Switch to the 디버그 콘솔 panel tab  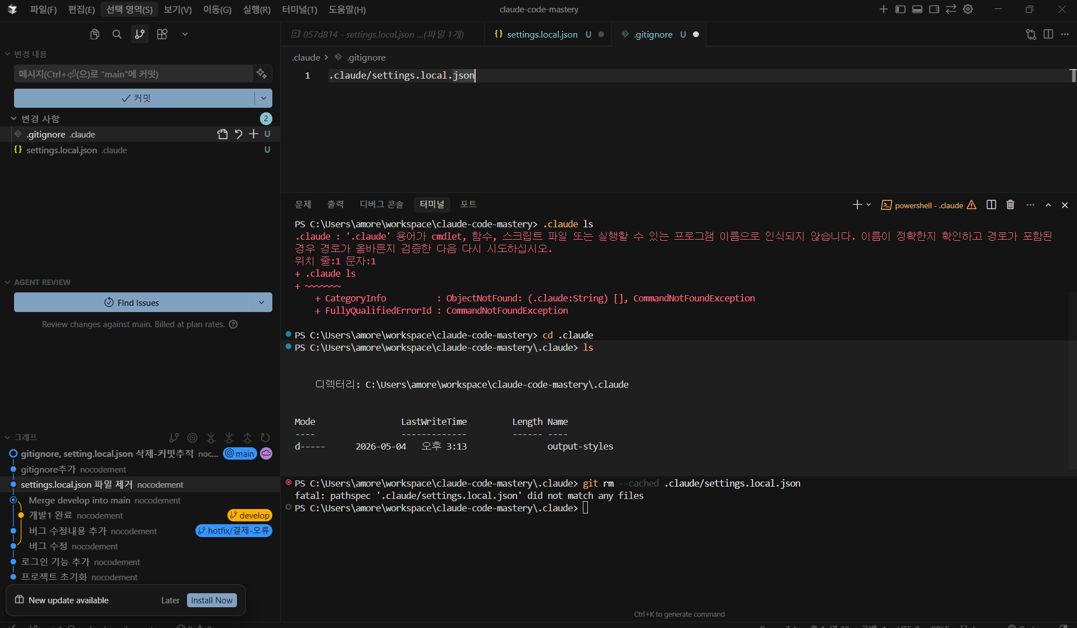381,204
